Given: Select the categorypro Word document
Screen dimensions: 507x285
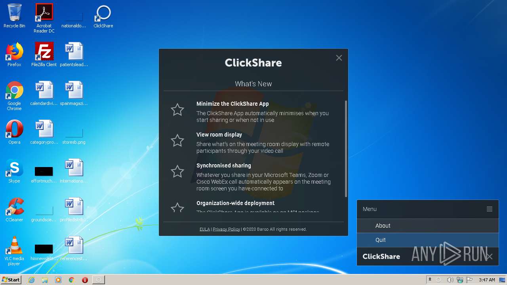Looking at the screenshot, I should click(x=44, y=133).
